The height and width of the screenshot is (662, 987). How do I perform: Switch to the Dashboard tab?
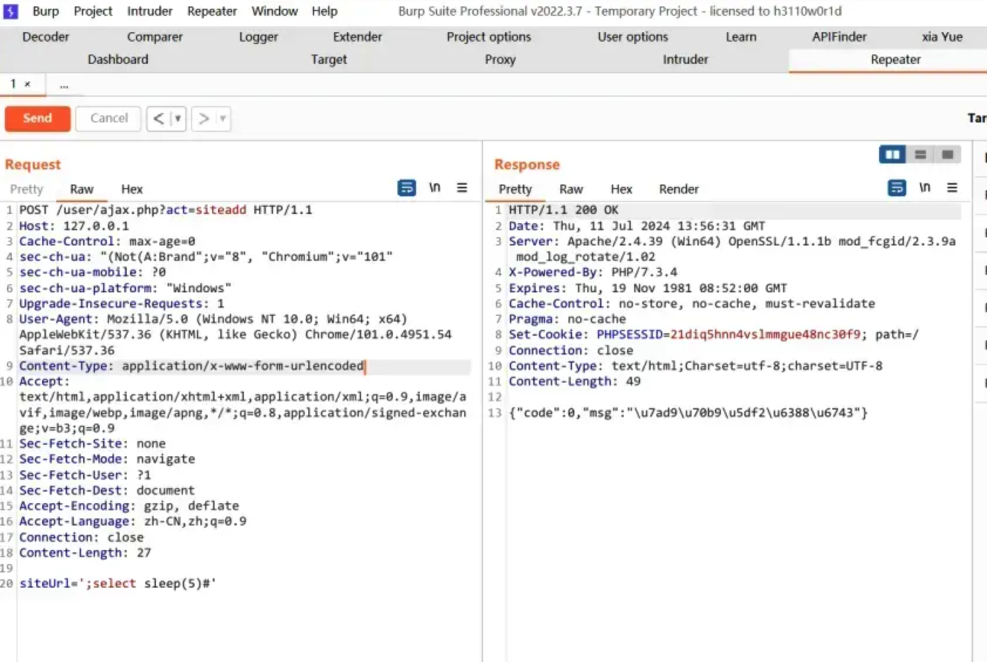coord(118,60)
